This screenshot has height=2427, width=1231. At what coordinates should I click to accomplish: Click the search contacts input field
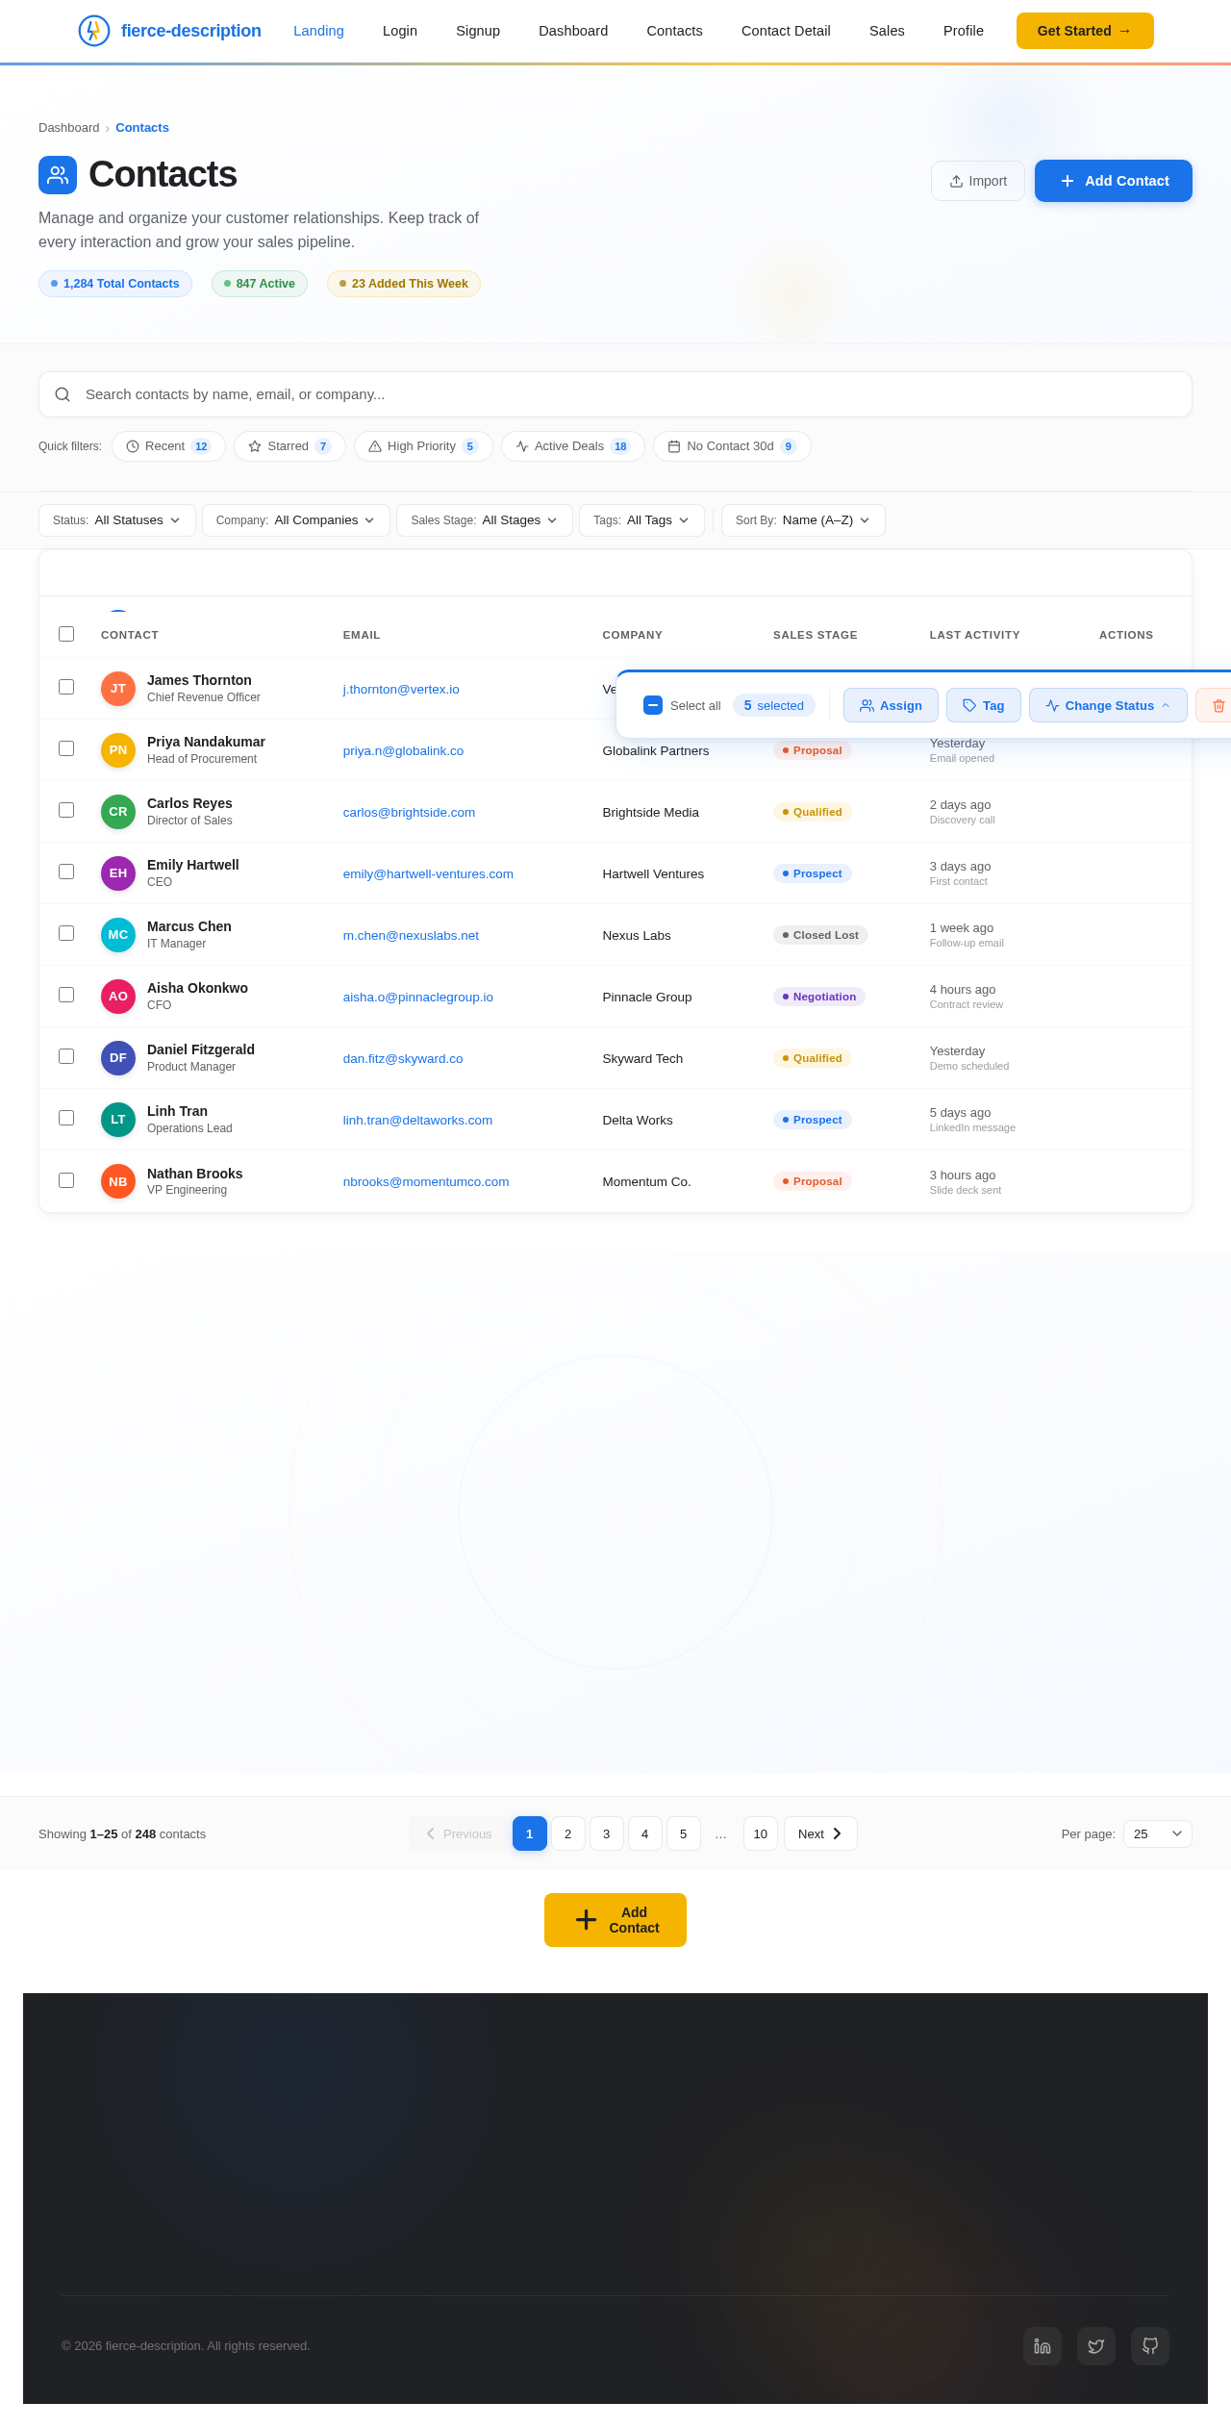point(615,394)
